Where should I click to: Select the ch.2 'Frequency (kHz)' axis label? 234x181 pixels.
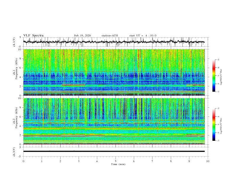click(x=17, y=118)
